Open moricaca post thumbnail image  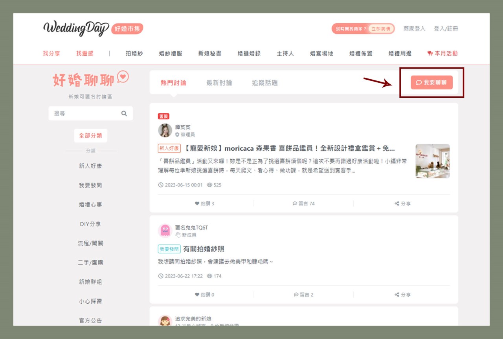pos(433,161)
